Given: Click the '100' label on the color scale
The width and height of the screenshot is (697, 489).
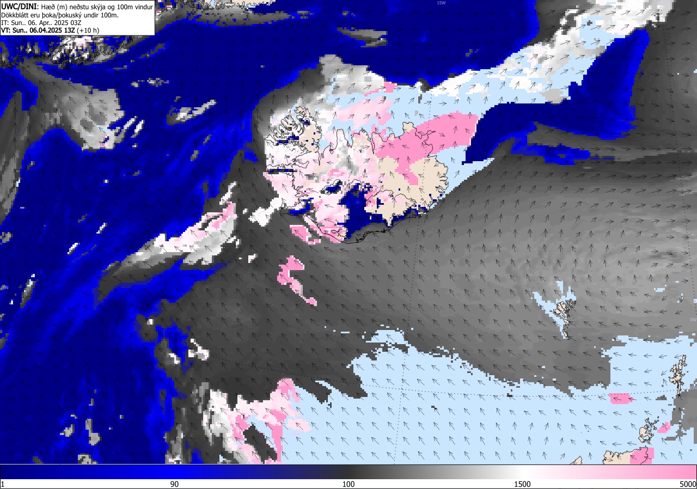Looking at the screenshot, I should 348,484.
